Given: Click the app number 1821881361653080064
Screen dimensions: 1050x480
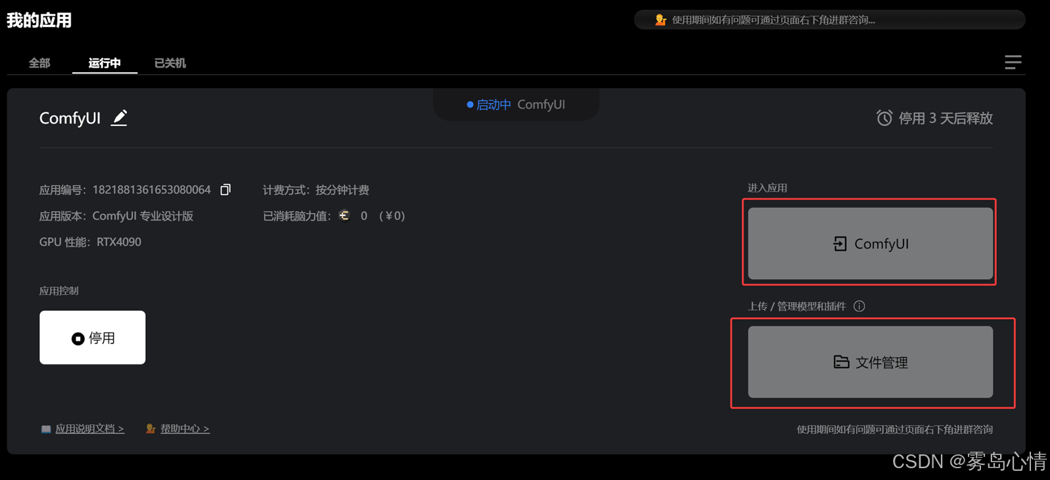Looking at the screenshot, I should [152, 190].
